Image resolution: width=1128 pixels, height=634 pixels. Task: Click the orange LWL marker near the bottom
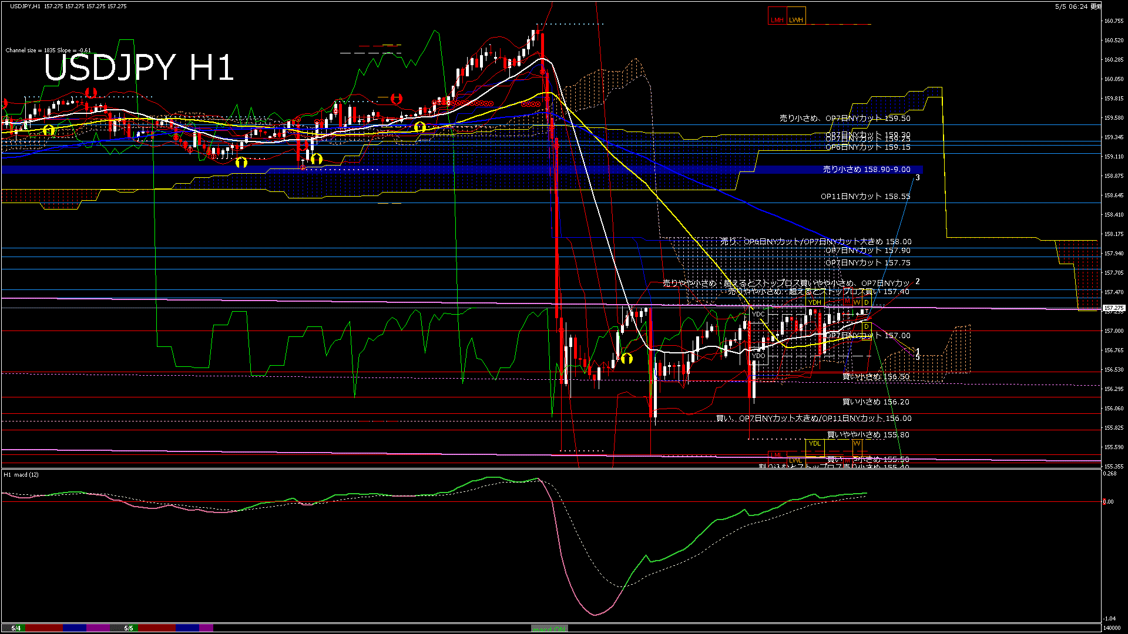(x=795, y=460)
